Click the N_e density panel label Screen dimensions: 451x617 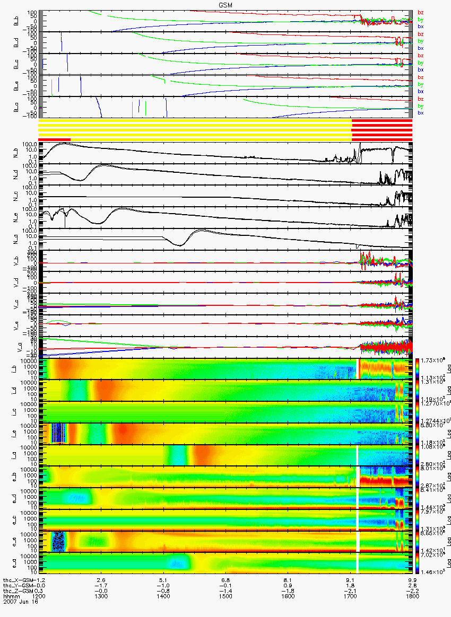[x=16, y=218]
